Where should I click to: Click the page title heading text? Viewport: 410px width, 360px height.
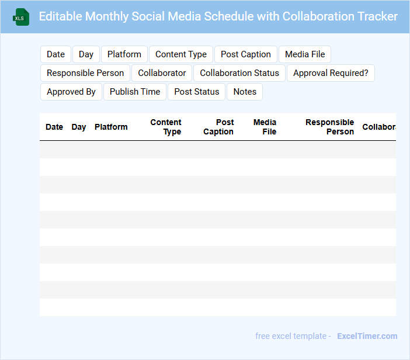click(x=218, y=16)
